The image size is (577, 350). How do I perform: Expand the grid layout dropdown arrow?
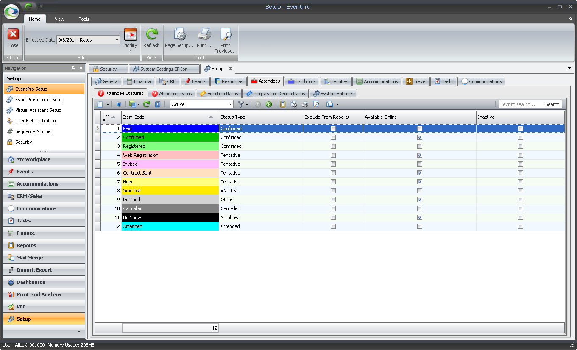[x=139, y=104]
